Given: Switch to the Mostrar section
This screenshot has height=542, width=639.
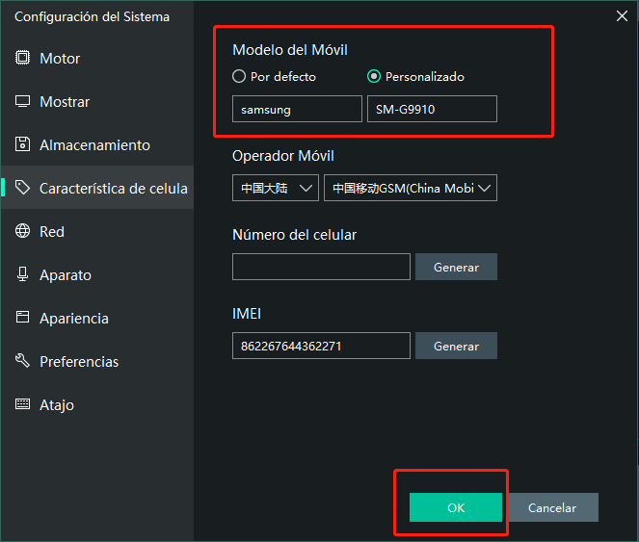Looking at the screenshot, I should click(x=97, y=101).
